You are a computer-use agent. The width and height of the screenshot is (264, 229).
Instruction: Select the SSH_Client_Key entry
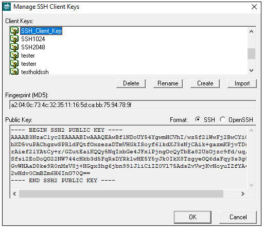coord(41,31)
